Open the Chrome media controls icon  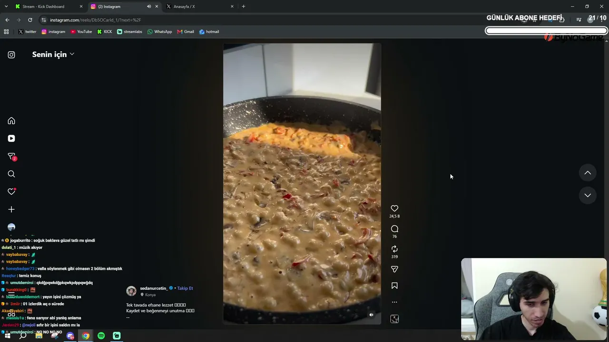(579, 19)
